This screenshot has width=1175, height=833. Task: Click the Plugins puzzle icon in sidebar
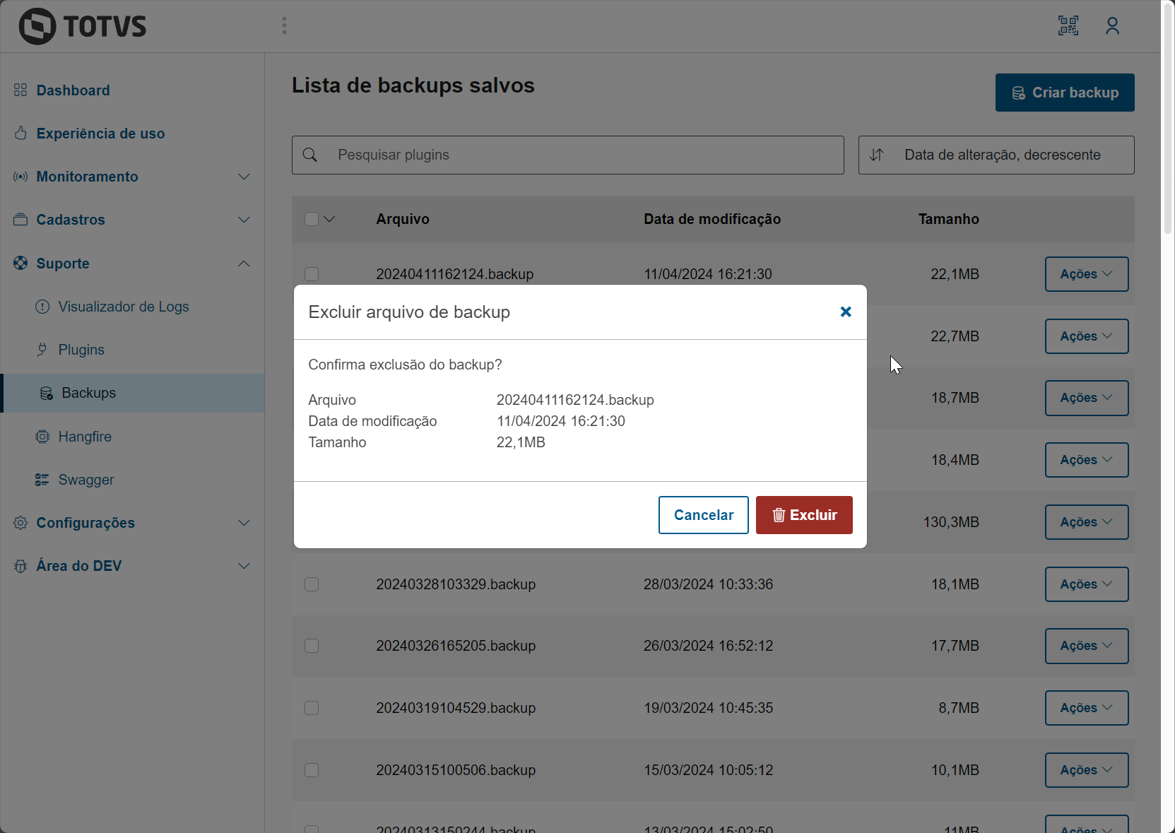[x=43, y=350]
